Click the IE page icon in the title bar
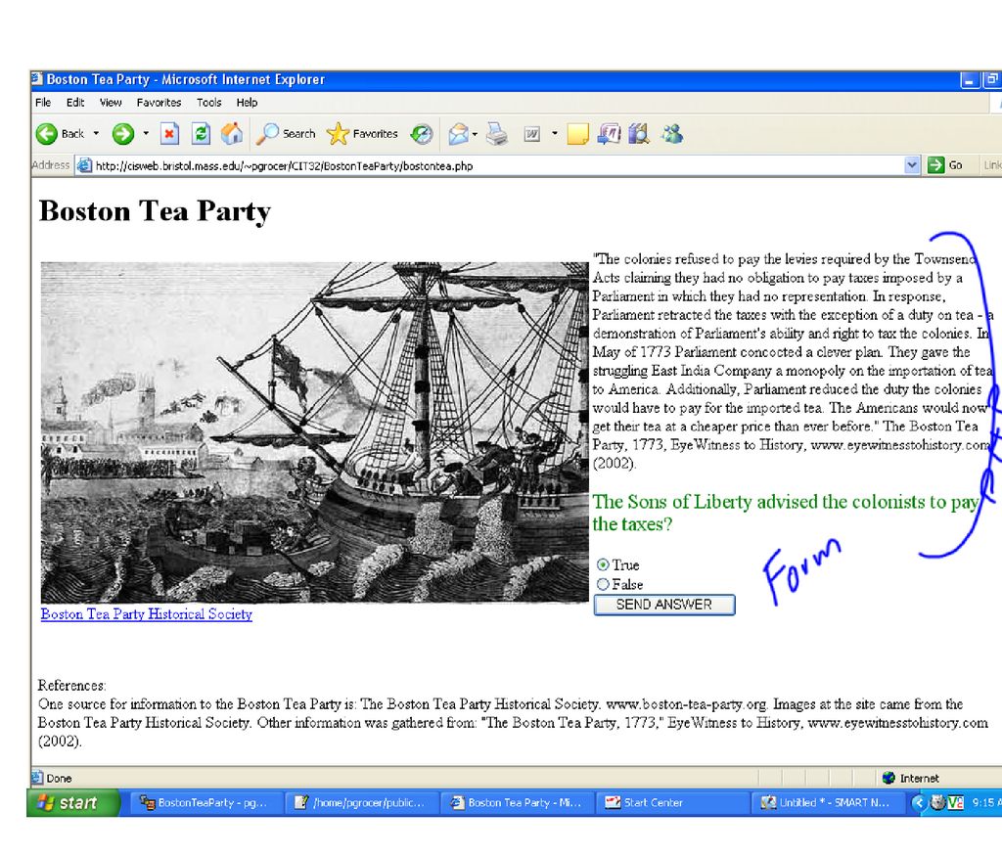Screen dimensions: 1002x855 pyautogui.click(x=36, y=78)
